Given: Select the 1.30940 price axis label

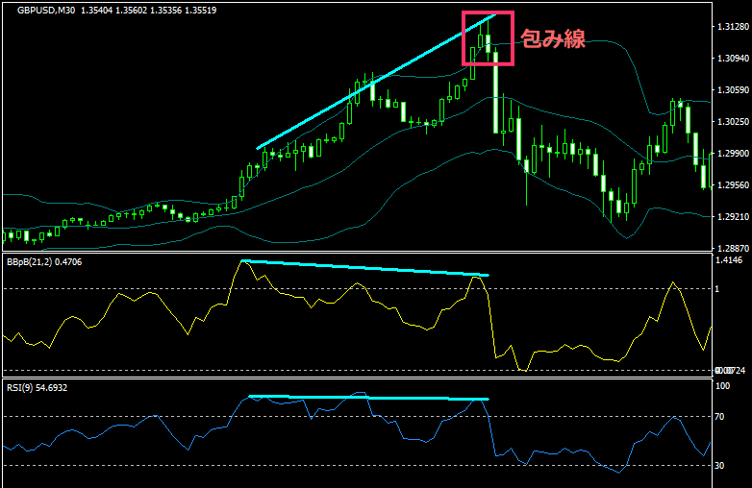Looking at the screenshot, I should click(x=733, y=59).
